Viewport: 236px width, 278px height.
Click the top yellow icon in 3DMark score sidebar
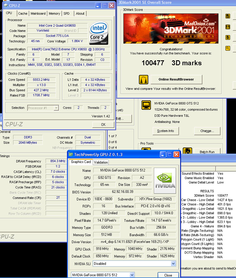[x=228, y=16]
